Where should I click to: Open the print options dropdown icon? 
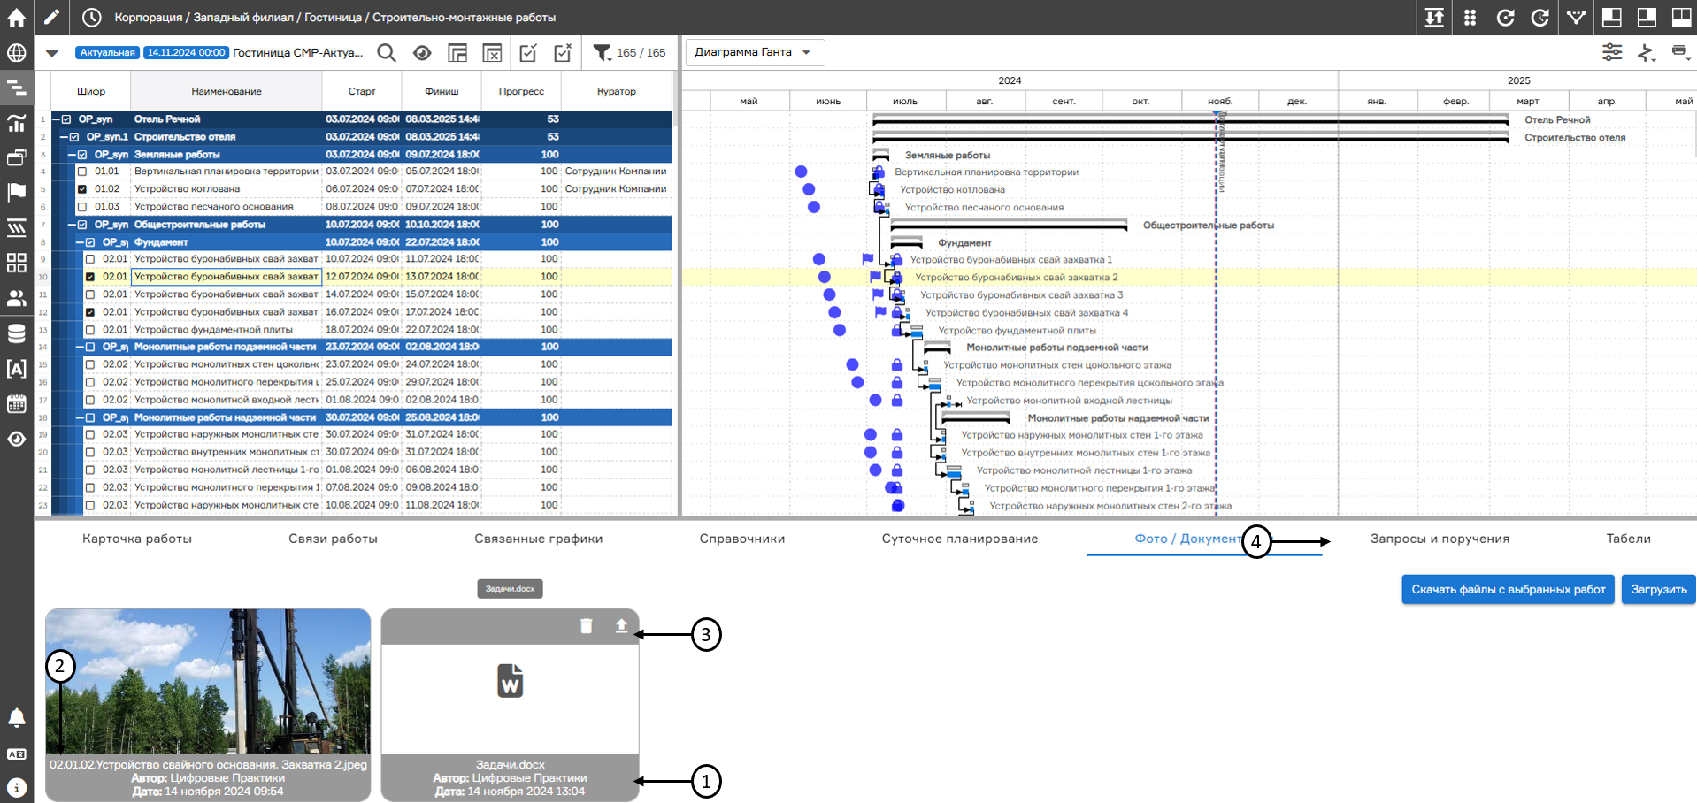click(x=1680, y=52)
